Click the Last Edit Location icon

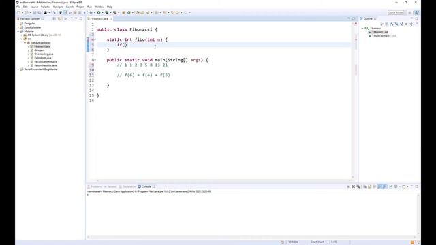[172, 12]
